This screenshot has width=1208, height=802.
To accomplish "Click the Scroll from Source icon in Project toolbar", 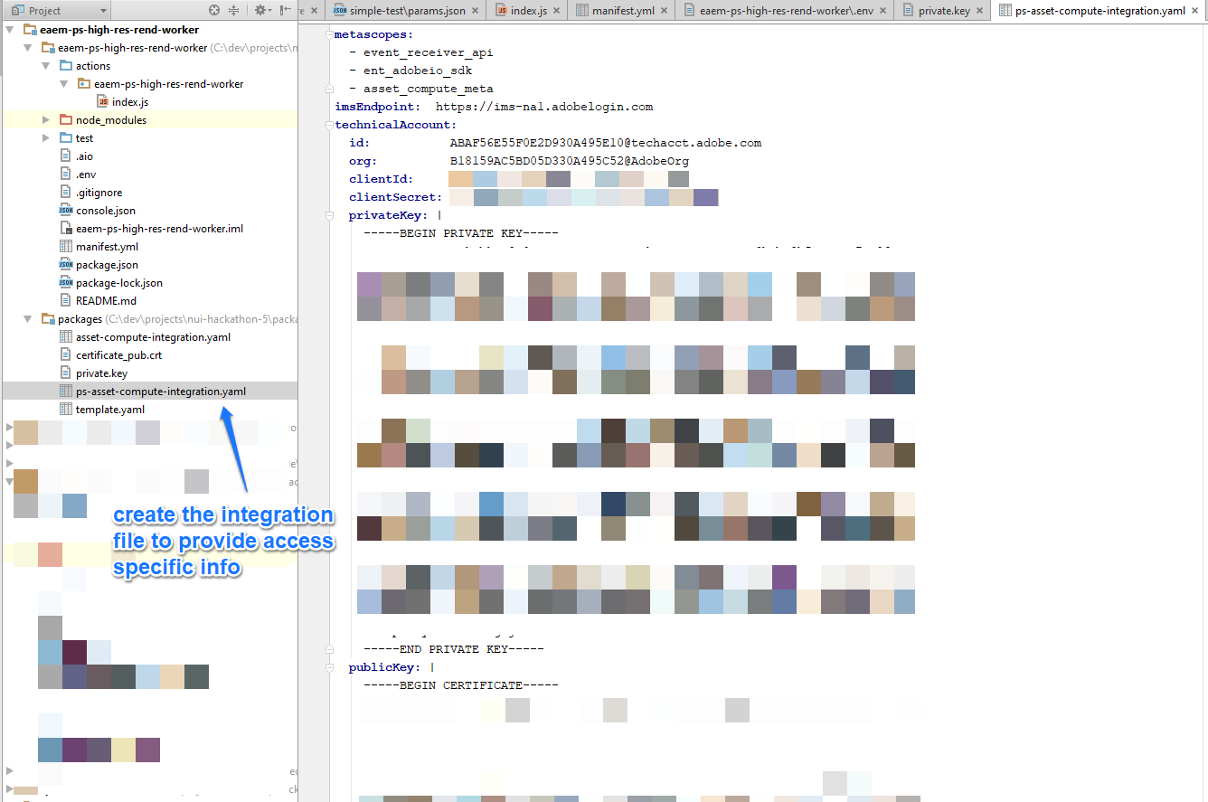I will [212, 9].
